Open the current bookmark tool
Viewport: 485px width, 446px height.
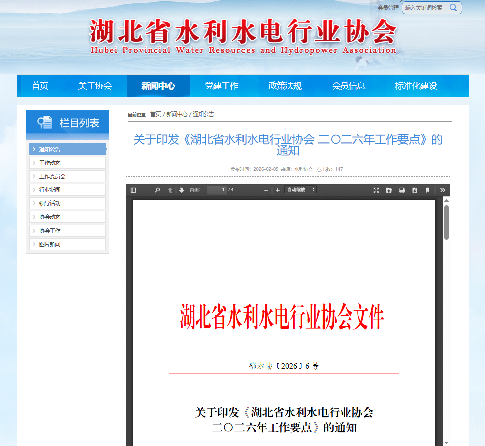coord(428,190)
